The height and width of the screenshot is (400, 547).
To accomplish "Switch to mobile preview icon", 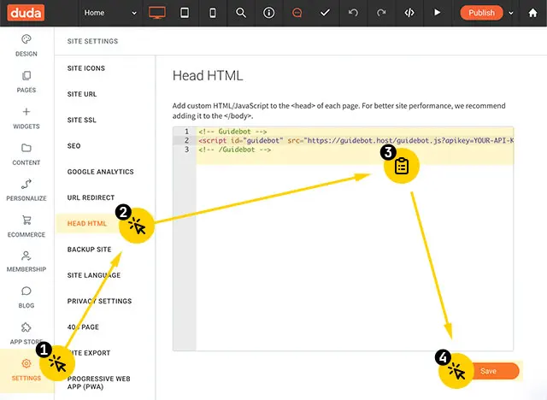I will (x=213, y=13).
